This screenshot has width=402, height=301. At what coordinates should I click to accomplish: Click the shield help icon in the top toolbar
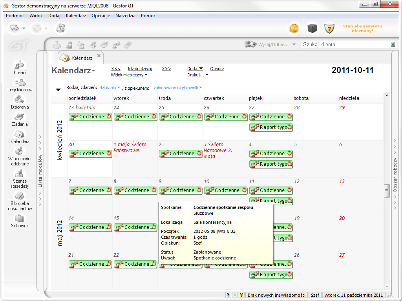(x=329, y=28)
